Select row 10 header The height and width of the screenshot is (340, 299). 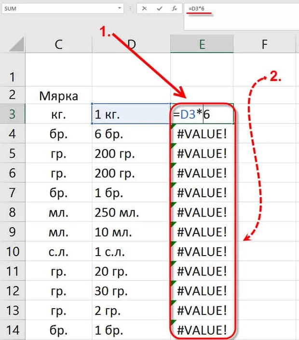pos(13,251)
